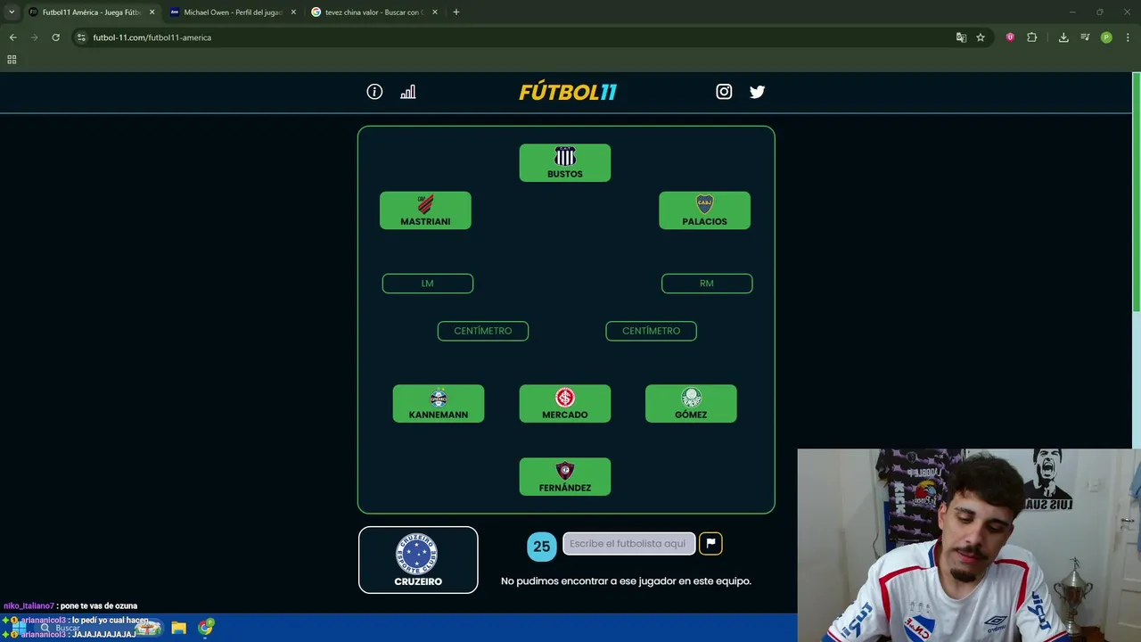Click the Fútbol11 logo
This screenshot has width=1141, height=642.
pos(568,92)
